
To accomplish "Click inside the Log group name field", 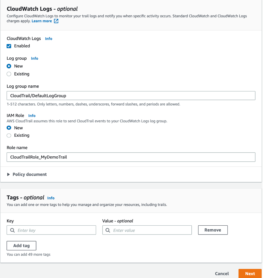I will [131, 95].
